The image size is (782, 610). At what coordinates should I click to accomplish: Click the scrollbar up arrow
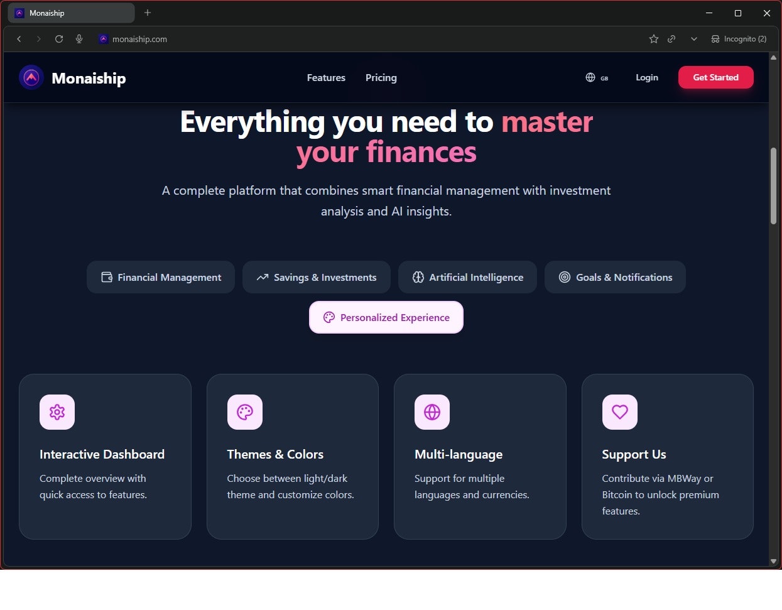click(774, 57)
